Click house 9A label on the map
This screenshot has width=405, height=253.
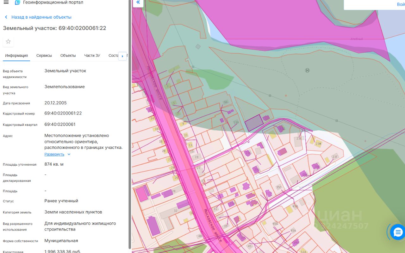click(225, 102)
